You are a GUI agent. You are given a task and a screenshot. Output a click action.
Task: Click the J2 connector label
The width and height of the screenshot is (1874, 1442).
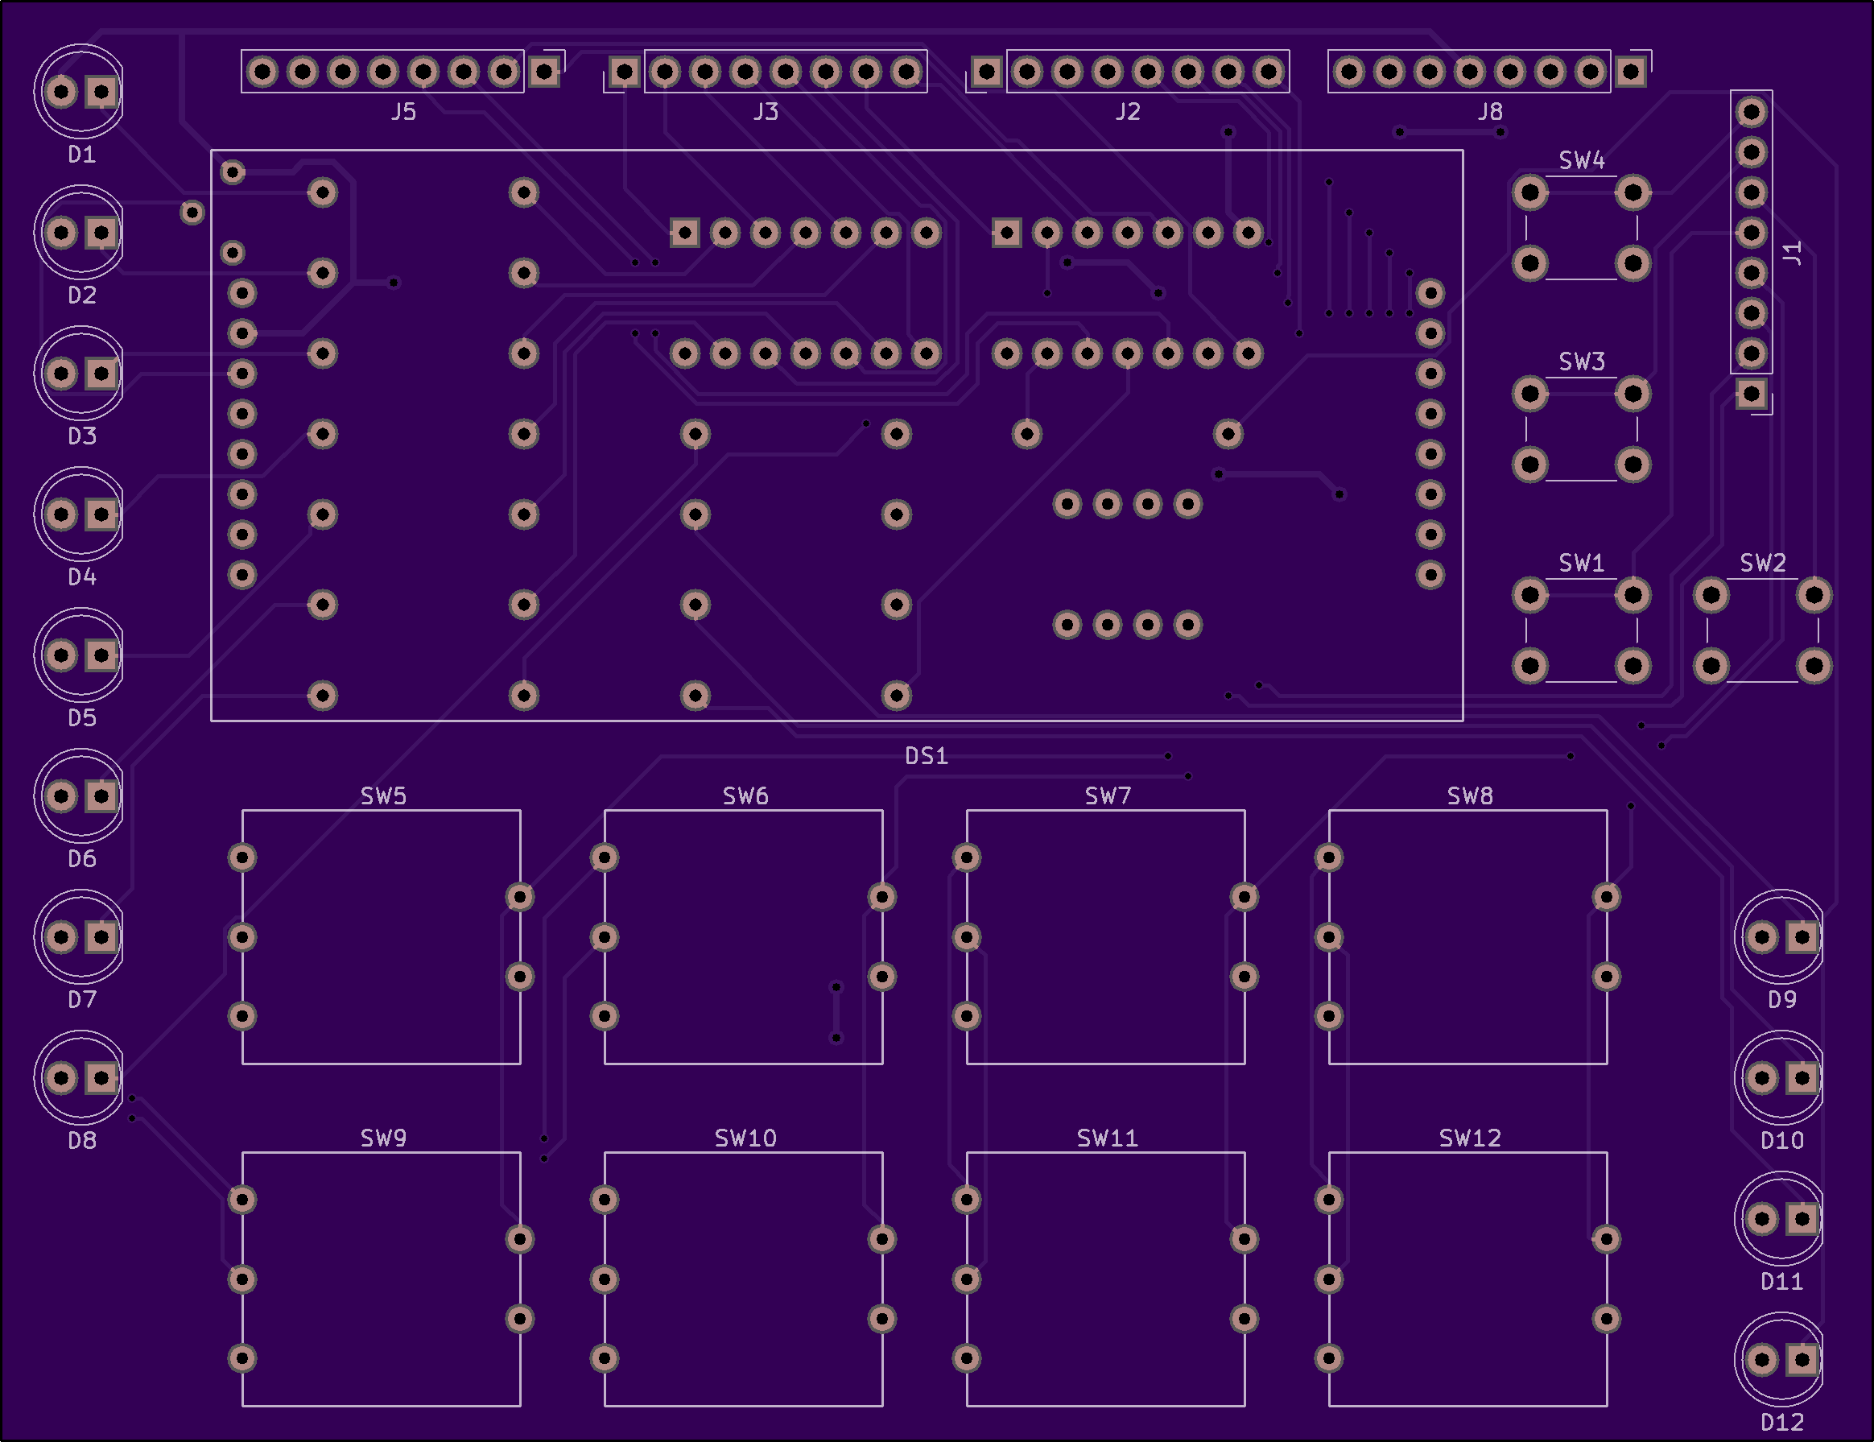coord(1128,112)
